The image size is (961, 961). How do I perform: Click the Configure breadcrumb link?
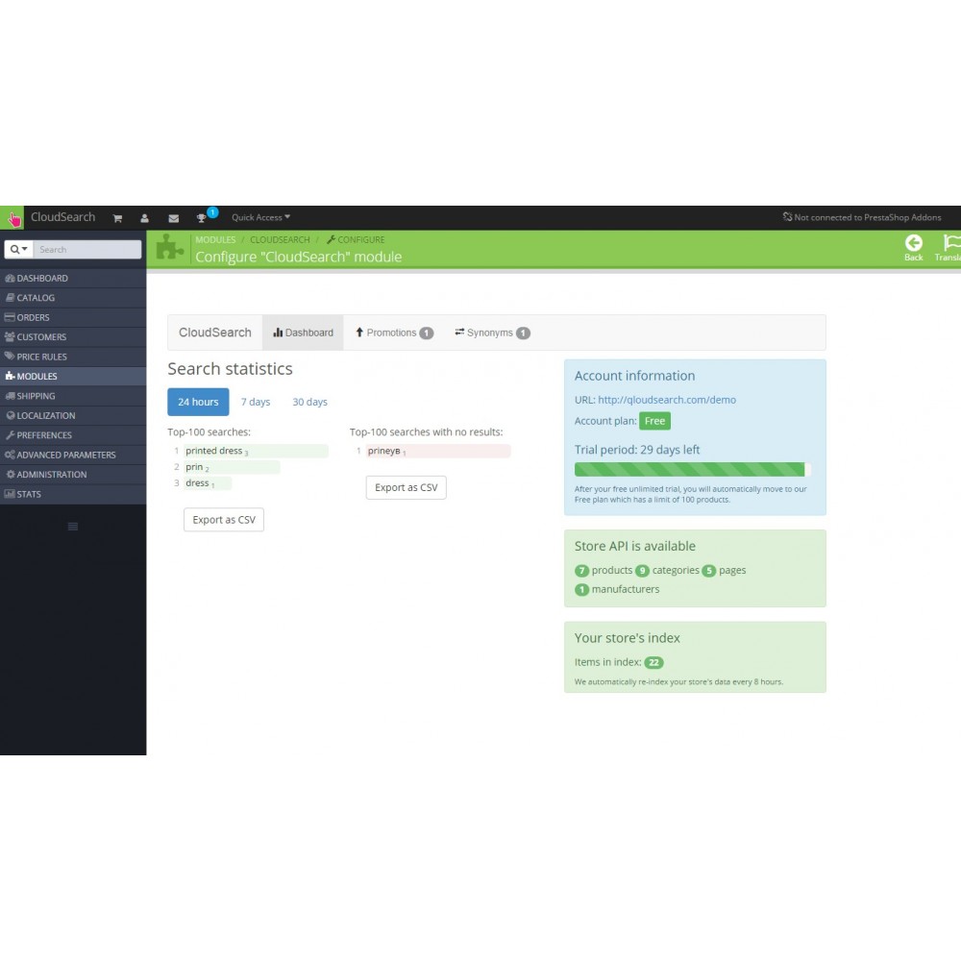point(357,239)
